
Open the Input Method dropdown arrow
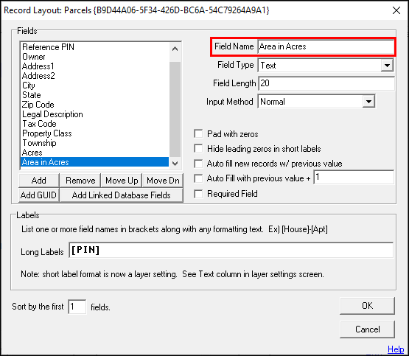[368, 102]
